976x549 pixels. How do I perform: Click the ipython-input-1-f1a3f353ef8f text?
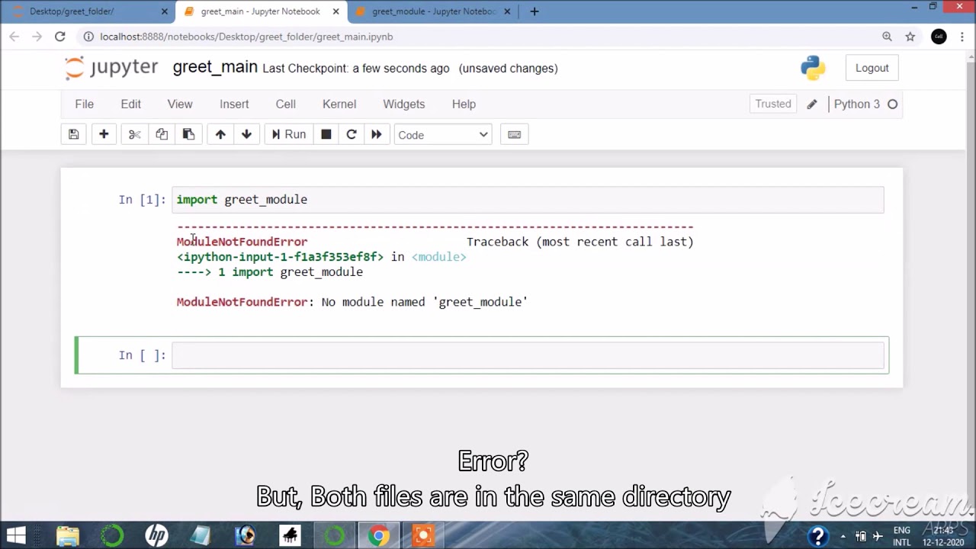pos(280,257)
